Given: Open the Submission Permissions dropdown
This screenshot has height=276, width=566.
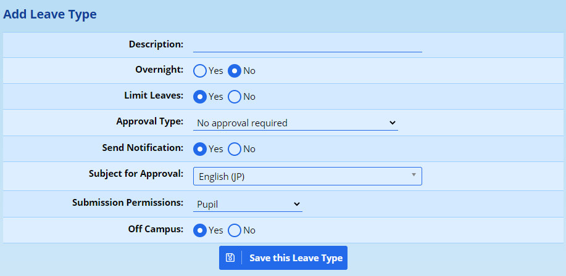Looking at the screenshot, I should [247, 204].
